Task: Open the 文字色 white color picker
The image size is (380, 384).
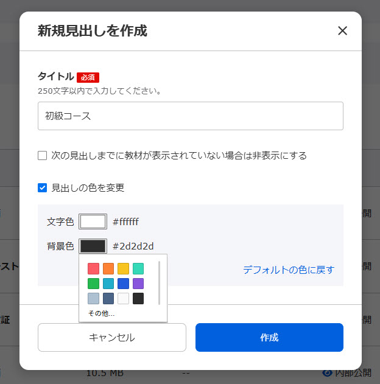Action: (93, 222)
